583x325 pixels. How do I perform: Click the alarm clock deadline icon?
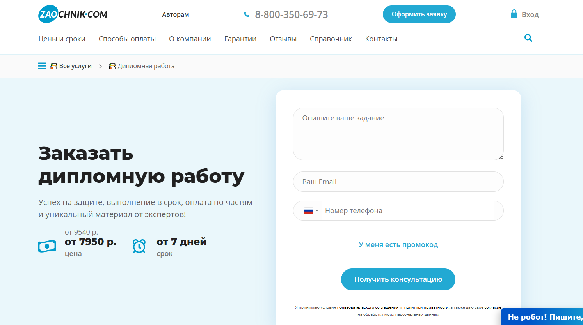tap(139, 246)
